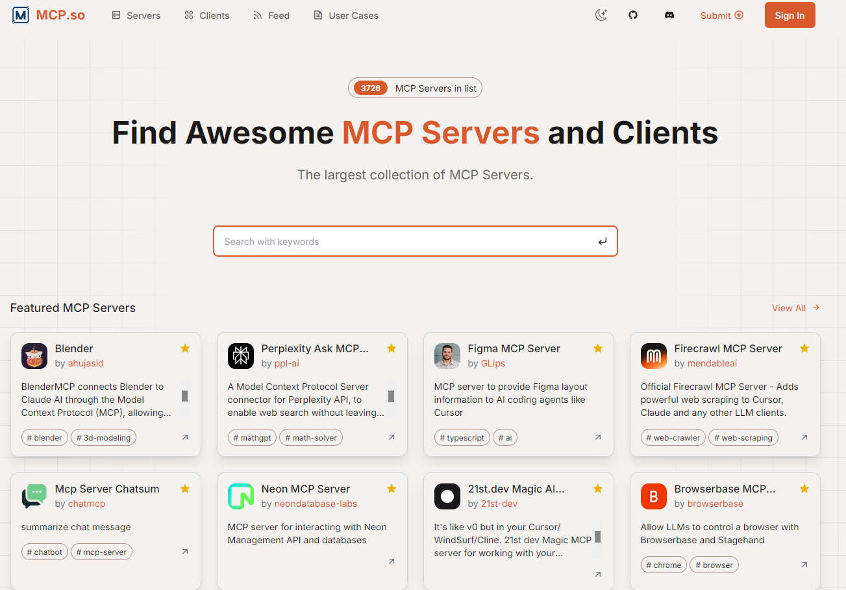Image resolution: width=846 pixels, height=590 pixels.
Task: Click the Blender card star icon
Action: [x=185, y=348]
